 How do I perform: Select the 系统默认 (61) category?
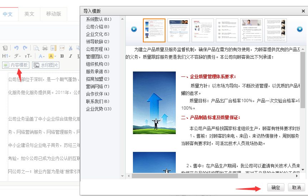pos(99,19)
